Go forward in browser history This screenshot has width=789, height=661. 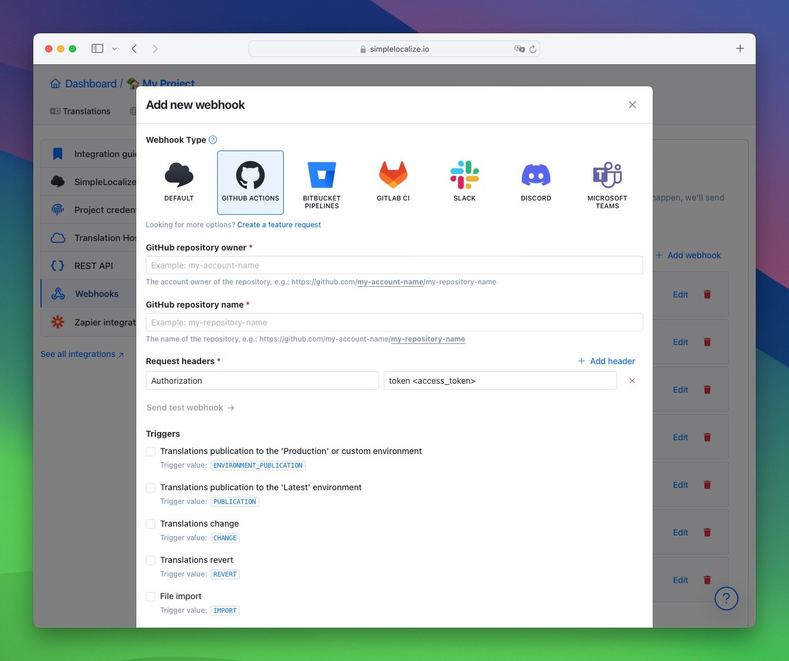point(155,49)
